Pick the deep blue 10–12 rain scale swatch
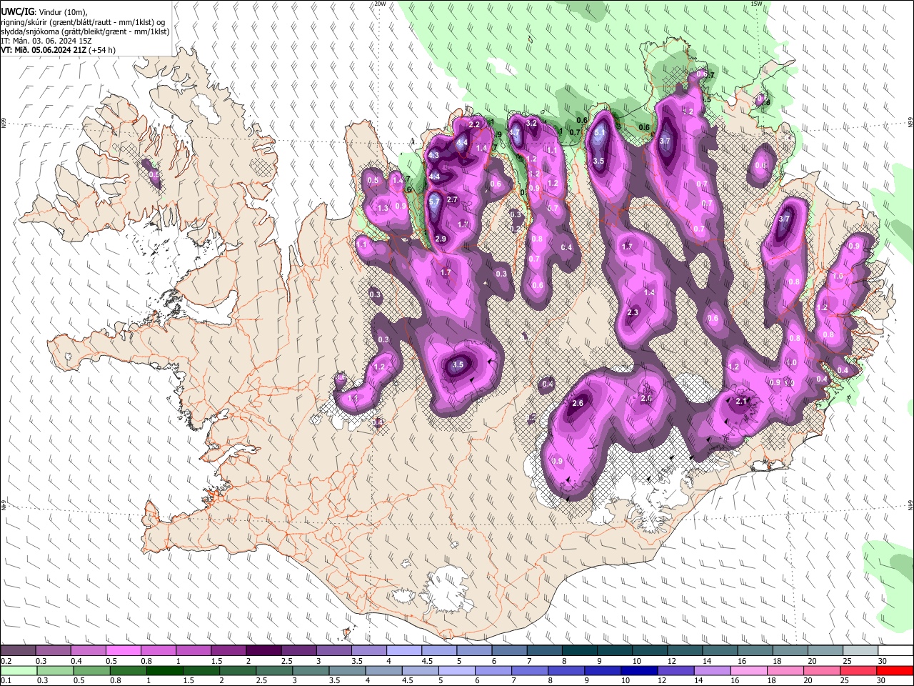 pyautogui.click(x=639, y=670)
